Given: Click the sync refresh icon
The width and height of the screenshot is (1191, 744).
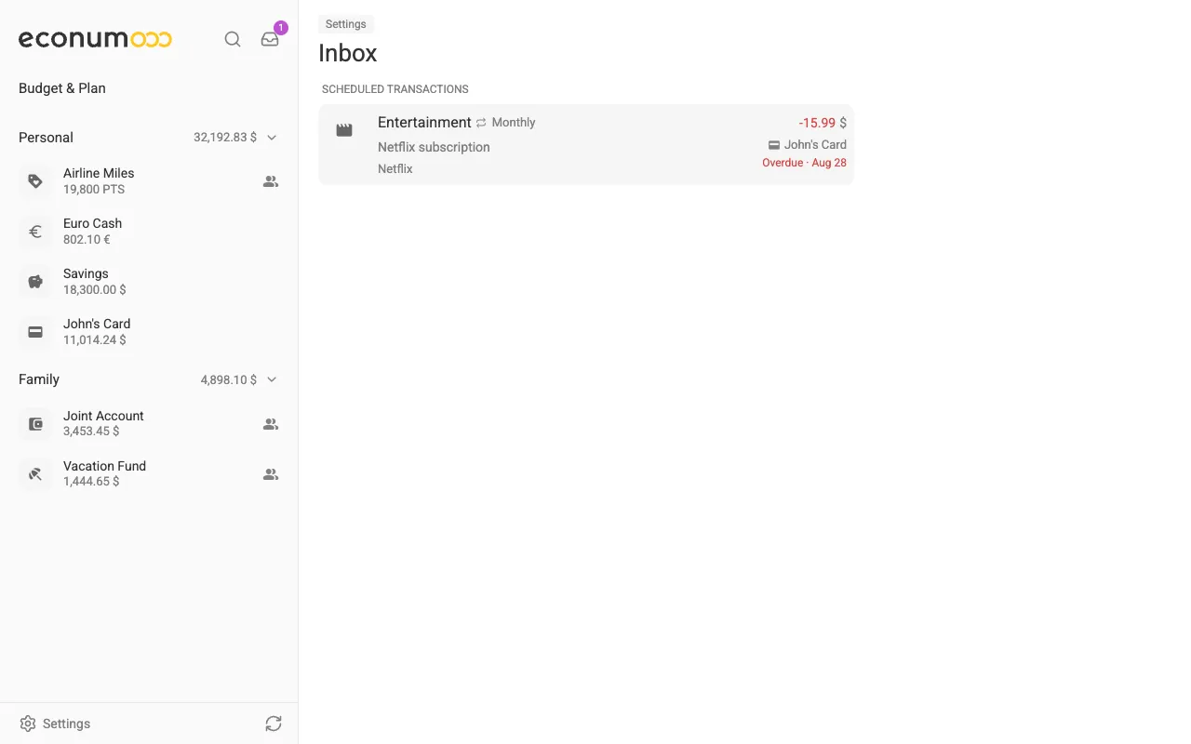Looking at the screenshot, I should (x=274, y=724).
